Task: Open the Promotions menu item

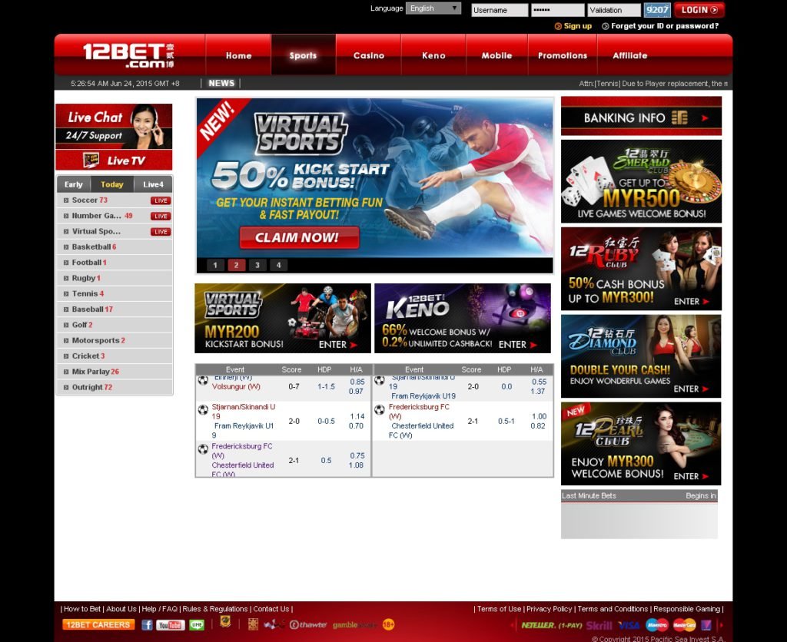Action: (x=563, y=55)
